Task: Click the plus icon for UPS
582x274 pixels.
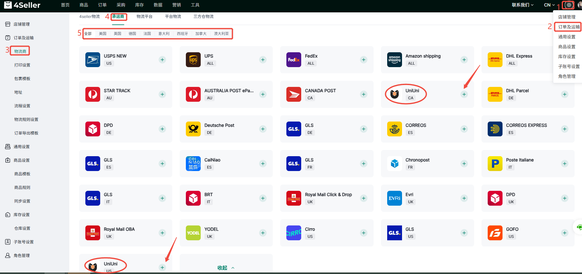Action: (x=263, y=60)
